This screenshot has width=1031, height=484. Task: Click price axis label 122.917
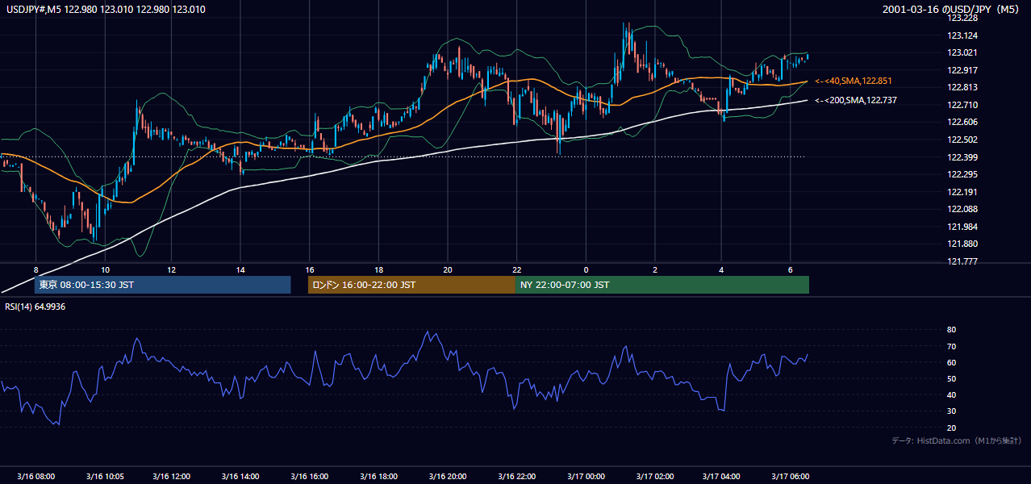coord(963,70)
